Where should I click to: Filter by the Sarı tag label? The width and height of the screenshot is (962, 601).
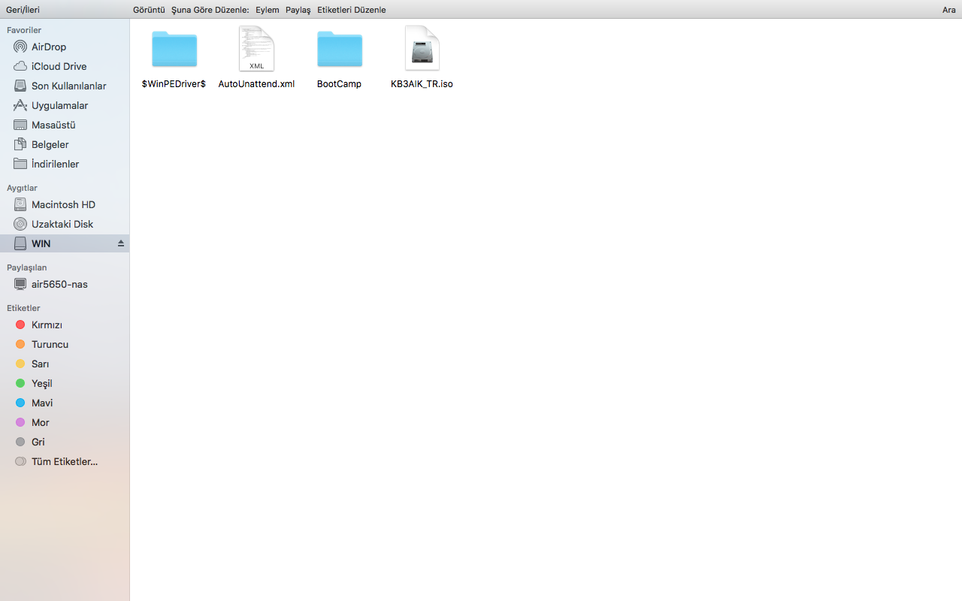tap(41, 364)
